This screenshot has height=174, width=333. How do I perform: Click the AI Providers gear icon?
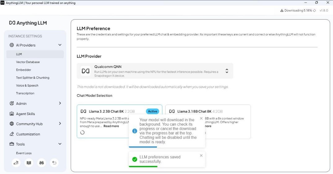[x=12, y=45]
